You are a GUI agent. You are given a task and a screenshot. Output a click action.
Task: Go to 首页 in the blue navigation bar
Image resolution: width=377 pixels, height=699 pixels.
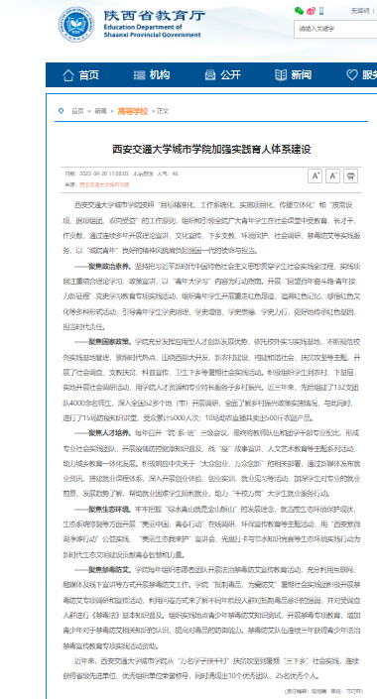80,75
